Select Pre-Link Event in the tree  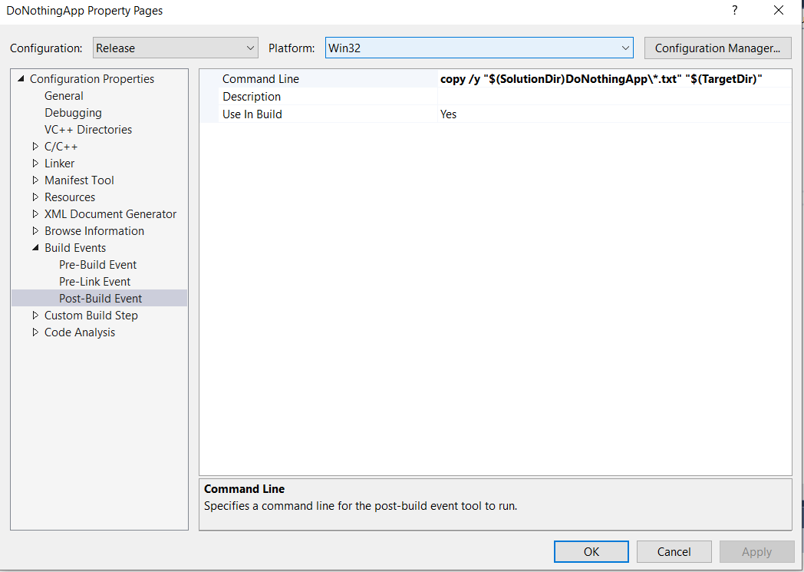pos(95,282)
